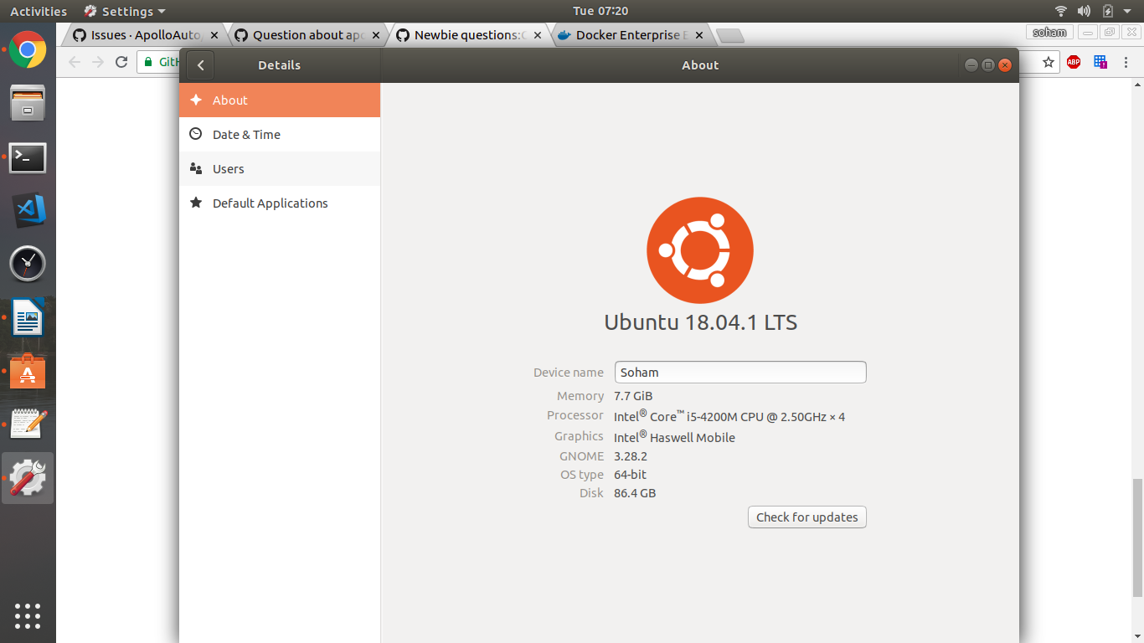
Task: Open the Clock app from the dock
Action: (28, 265)
